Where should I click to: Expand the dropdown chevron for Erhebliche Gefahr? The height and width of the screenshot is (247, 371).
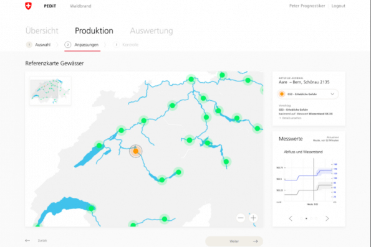[332, 94]
